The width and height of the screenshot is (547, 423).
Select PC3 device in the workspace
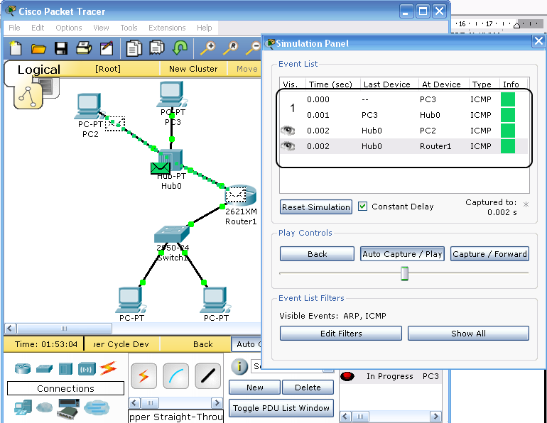coord(172,94)
